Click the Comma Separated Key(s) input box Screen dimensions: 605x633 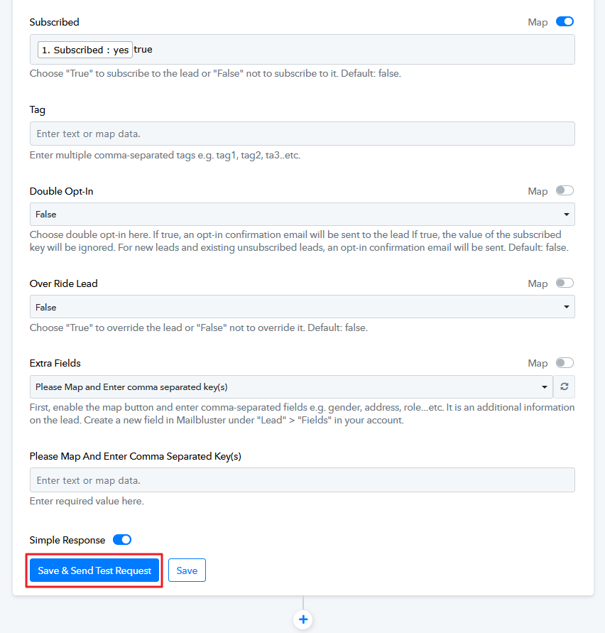(x=302, y=480)
